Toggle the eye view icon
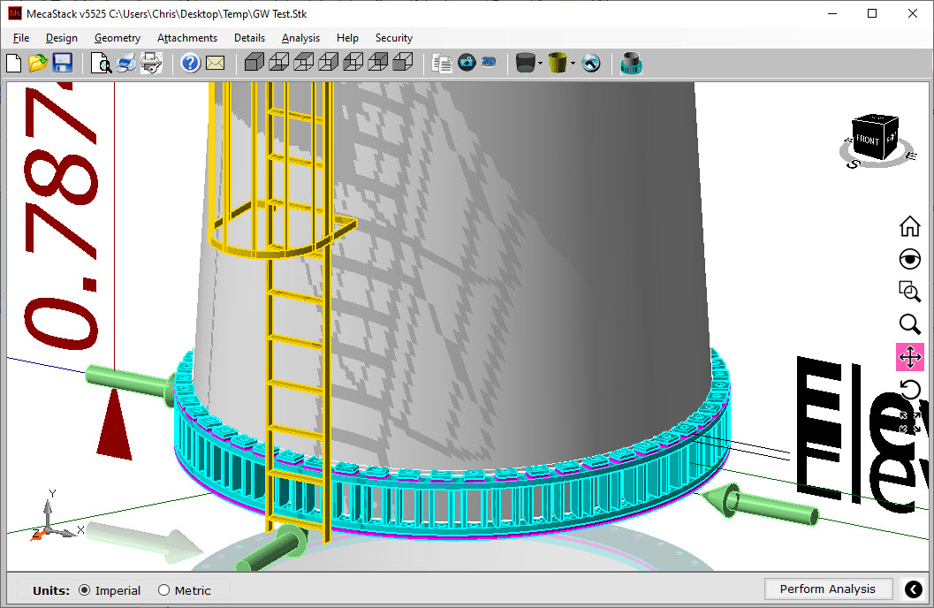The width and height of the screenshot is (934, 608). pyautogui.click(x=909, y=259)
